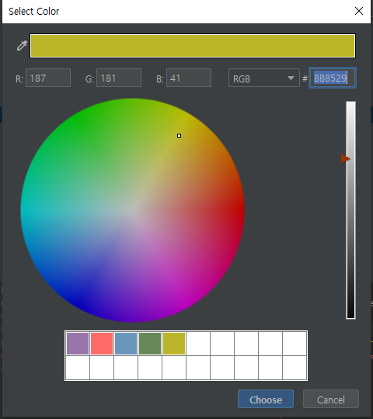Dismiss dialog with Cancel button
The height and width of the screenshot is (419, 373).
pyautogui.click(x=331, y=399)
